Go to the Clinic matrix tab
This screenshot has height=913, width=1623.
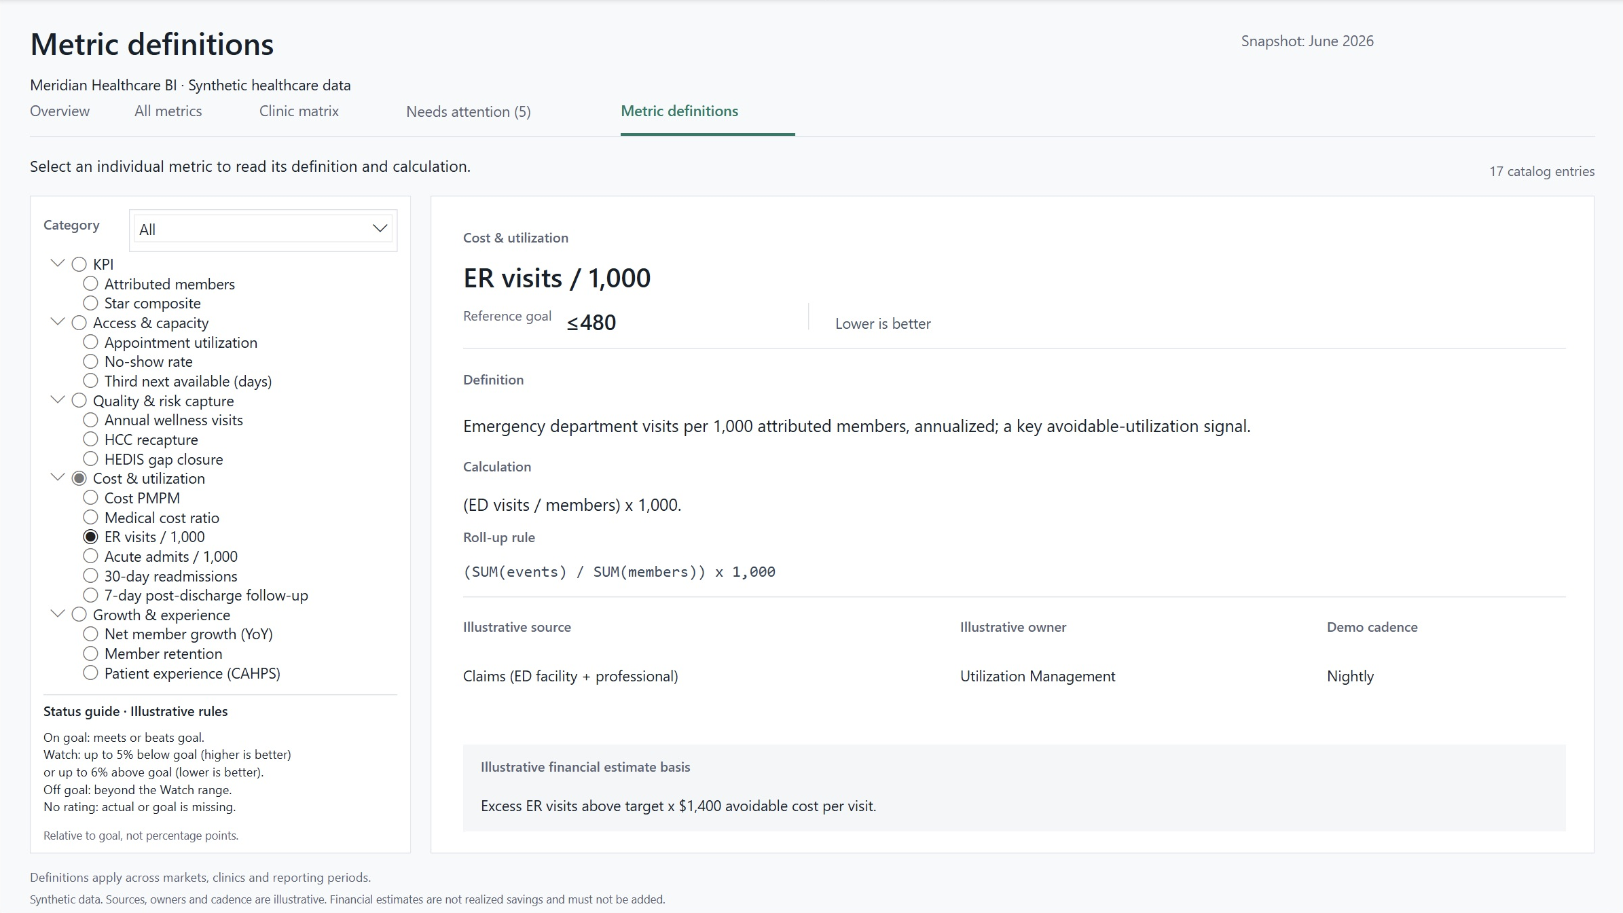pyautogui.click(x=299, y=111)
